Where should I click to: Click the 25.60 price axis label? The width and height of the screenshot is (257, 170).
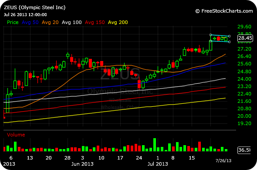pos(244,64)
